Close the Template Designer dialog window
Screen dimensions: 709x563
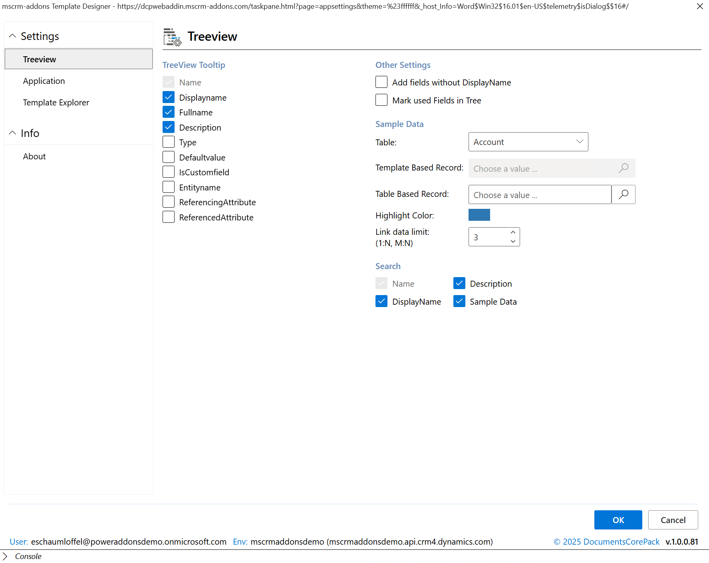click(x=700, y=6)
